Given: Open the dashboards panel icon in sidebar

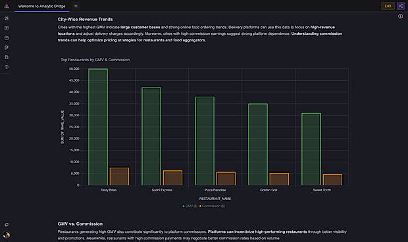Looking at the screenshot, I should tap(7, 28).
